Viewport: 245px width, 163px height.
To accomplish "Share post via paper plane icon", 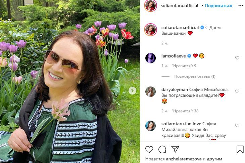I will 175,149.
